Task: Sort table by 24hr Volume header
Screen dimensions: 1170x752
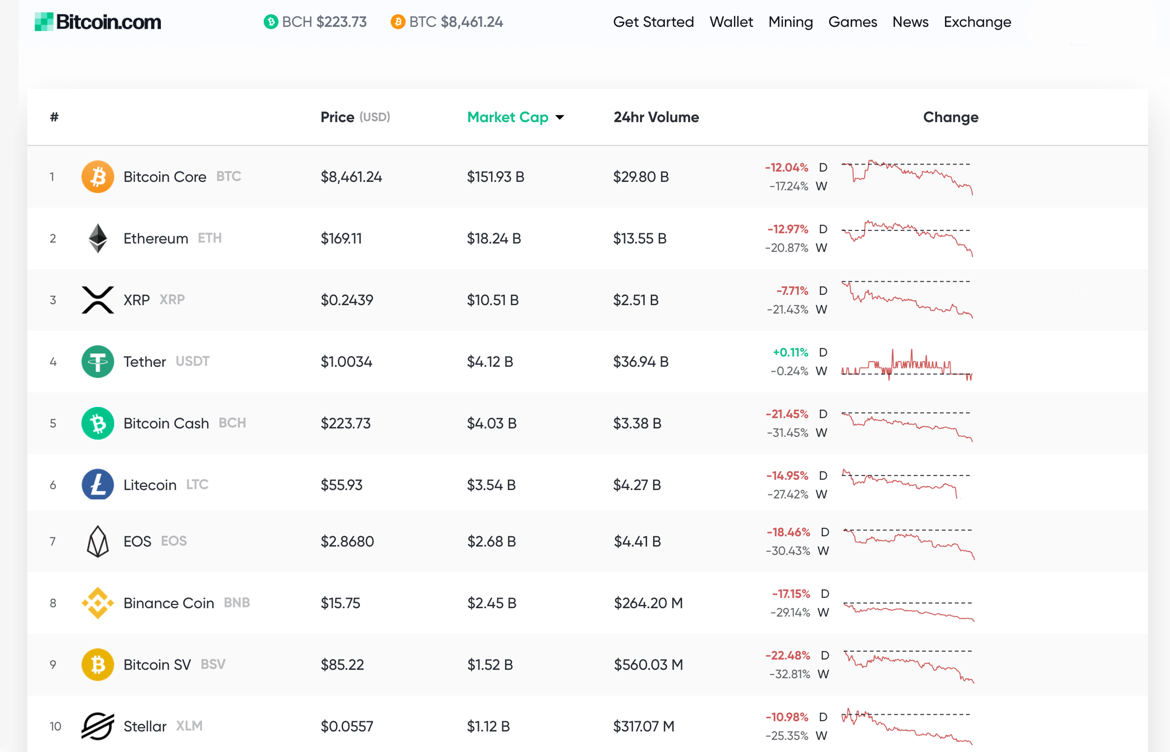Action: tap(656, 117)
